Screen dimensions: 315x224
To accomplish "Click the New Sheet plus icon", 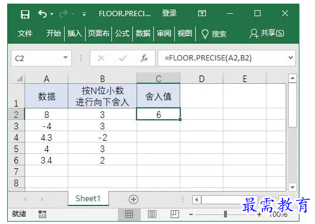I will click(134, 199).
